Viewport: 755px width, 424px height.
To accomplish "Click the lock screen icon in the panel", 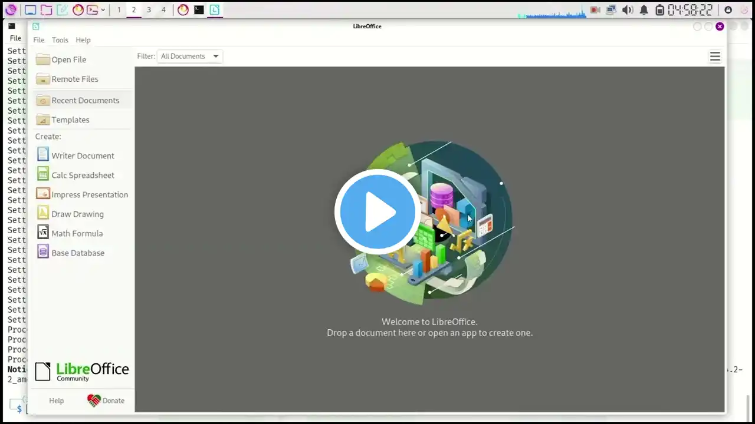I will pyautogui.click(x=728, y=10).
